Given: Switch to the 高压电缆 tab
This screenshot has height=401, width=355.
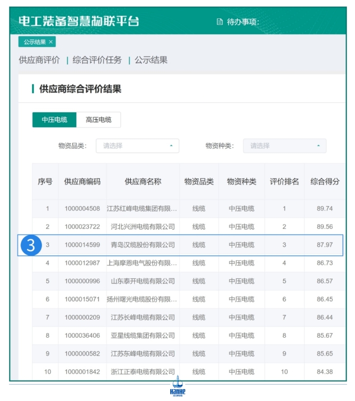Looking at the screenshot, I should click(x=98, y=120).
